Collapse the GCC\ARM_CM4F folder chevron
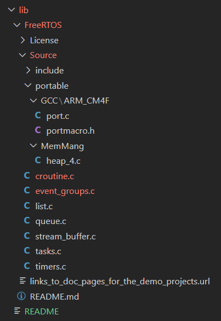This screenshot has width=221, height=321. coord(33,100)
